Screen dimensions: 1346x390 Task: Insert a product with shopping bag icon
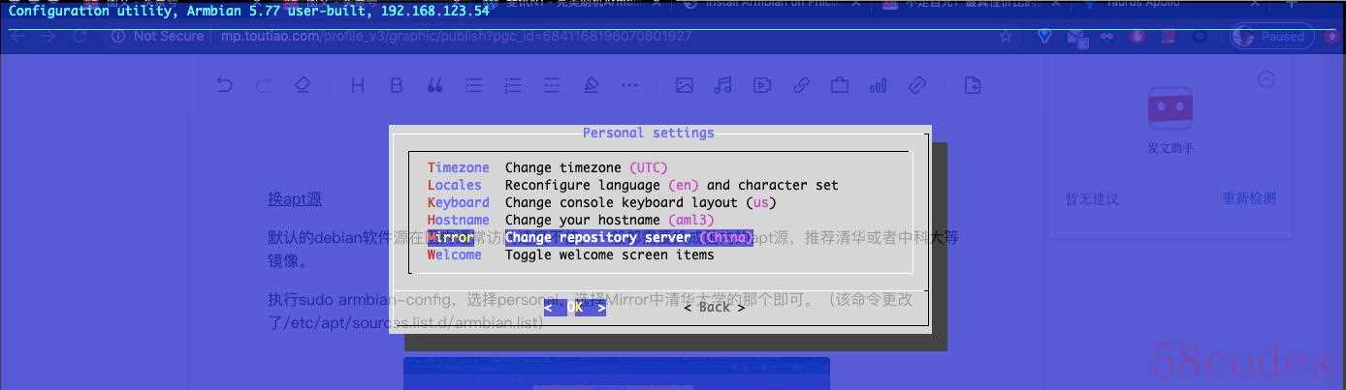pyautogui.click(x=840, y=85)
